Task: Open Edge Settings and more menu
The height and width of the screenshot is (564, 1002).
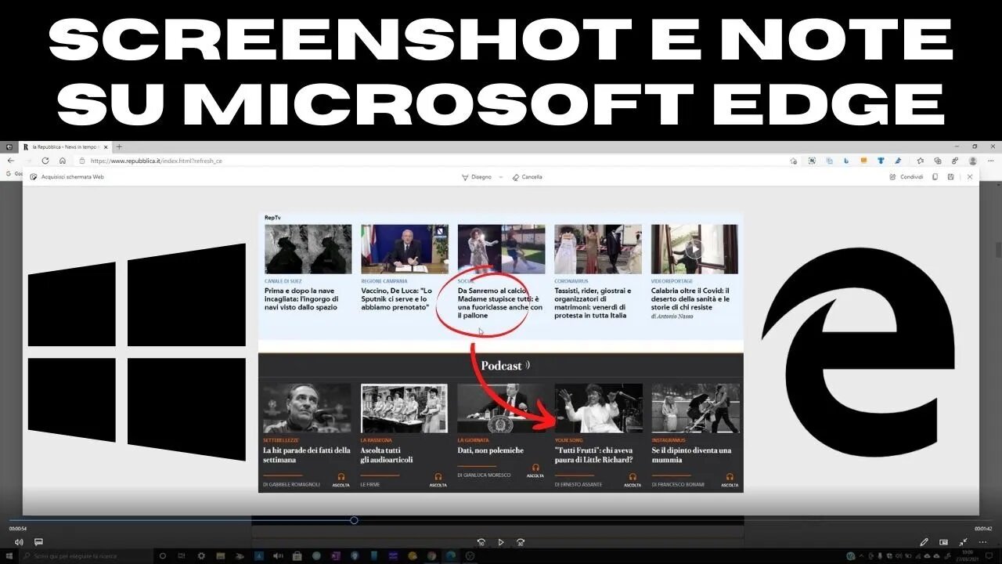Action: click(989, 161)
